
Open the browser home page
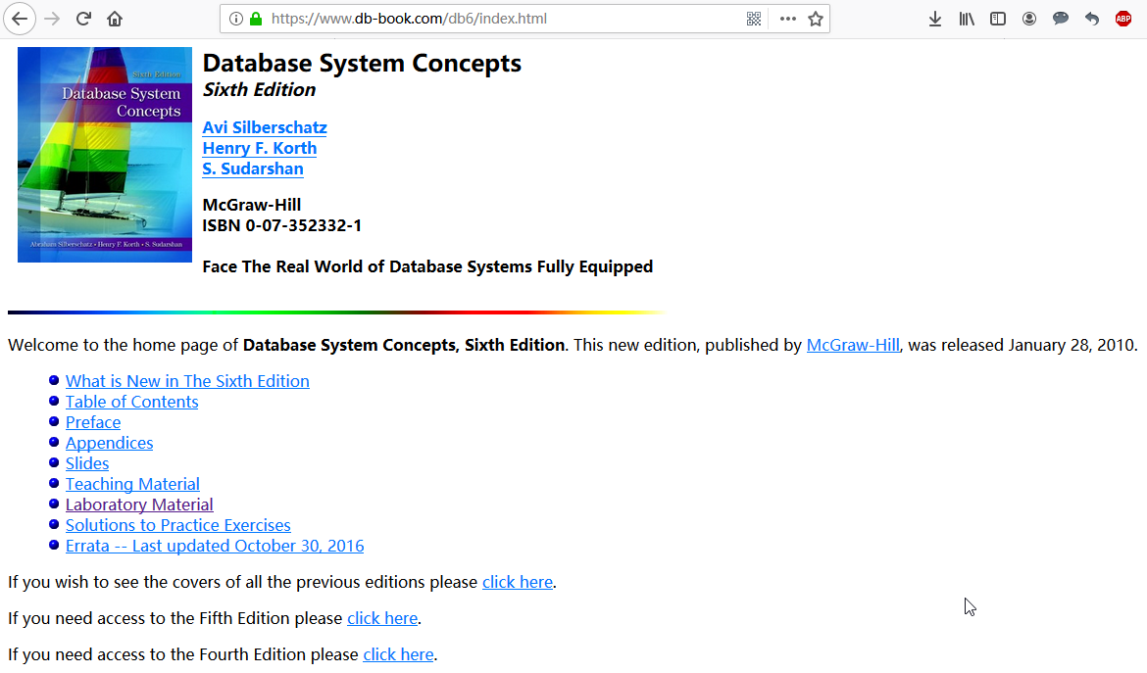(115, 19)
